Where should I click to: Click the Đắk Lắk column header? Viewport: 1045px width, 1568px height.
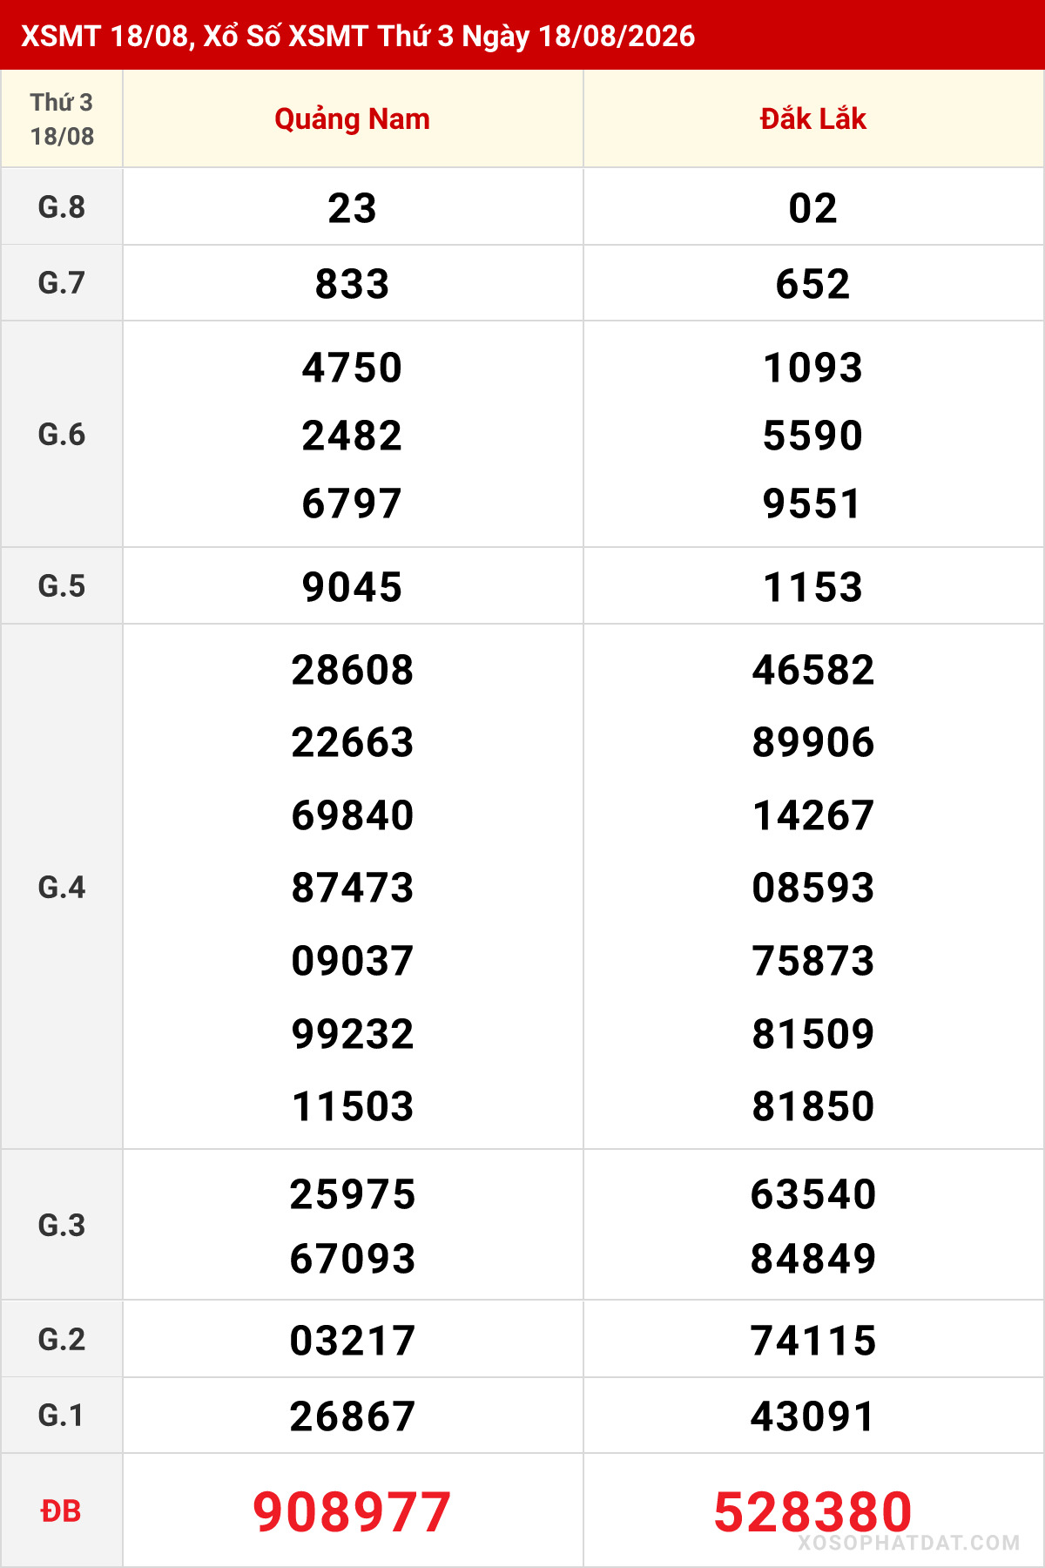[812, 119]
